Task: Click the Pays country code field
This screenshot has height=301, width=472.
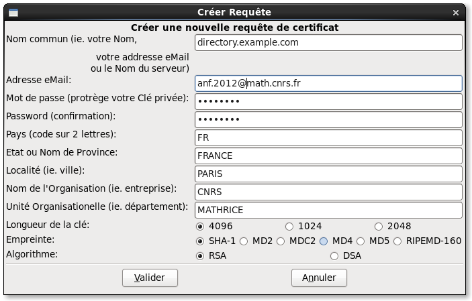Action: point(328,138)
